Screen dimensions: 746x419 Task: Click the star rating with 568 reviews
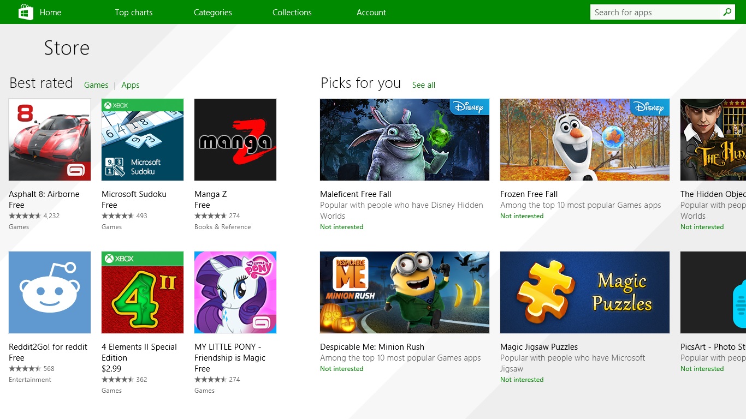click(x=25, y=369)
